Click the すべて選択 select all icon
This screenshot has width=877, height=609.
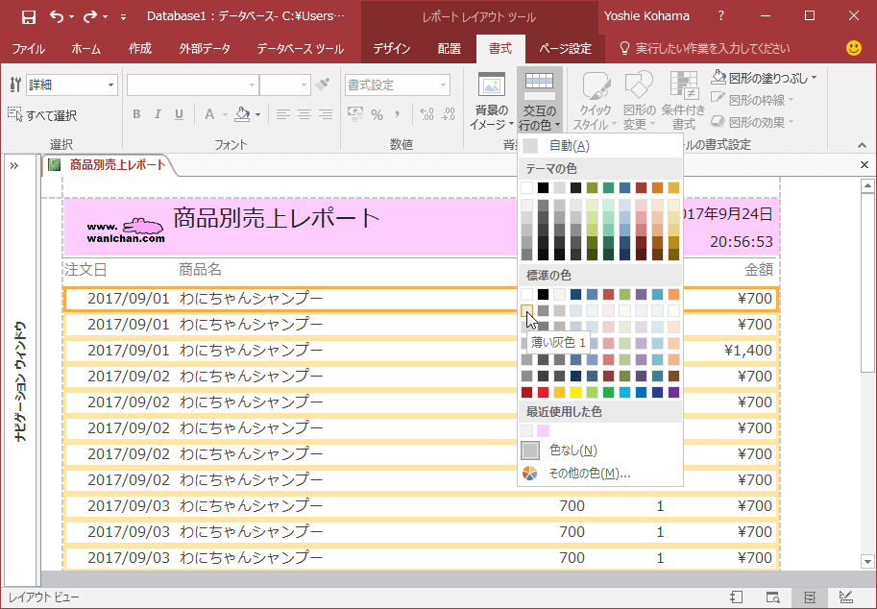pyautogui.click(x=15, y=115)
